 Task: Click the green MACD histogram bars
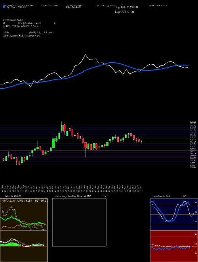(x=11, y=244)
